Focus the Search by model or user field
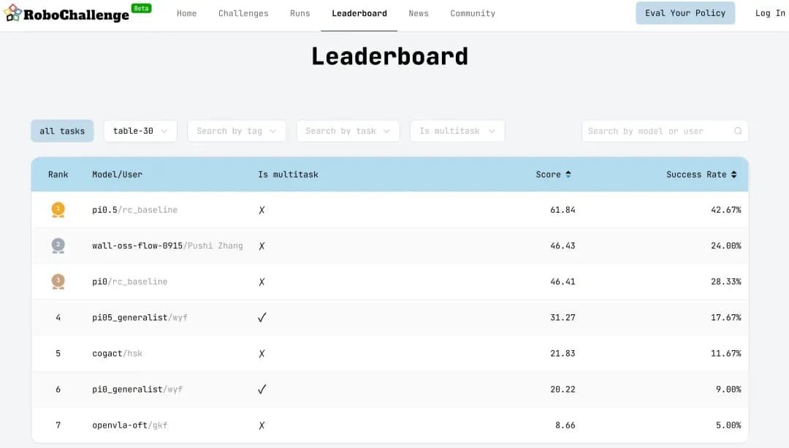 point(657,132)
